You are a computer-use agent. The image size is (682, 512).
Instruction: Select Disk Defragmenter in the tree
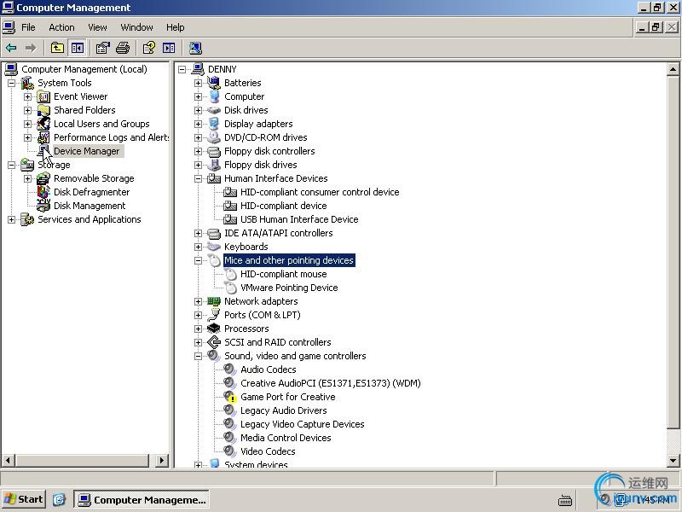[x=92, y=192]
